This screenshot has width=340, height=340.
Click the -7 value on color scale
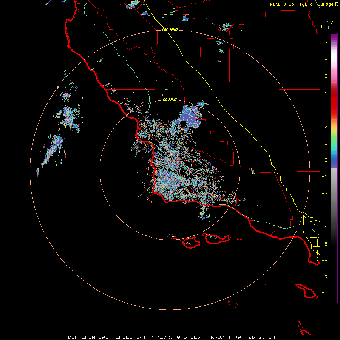pos(325,277)
